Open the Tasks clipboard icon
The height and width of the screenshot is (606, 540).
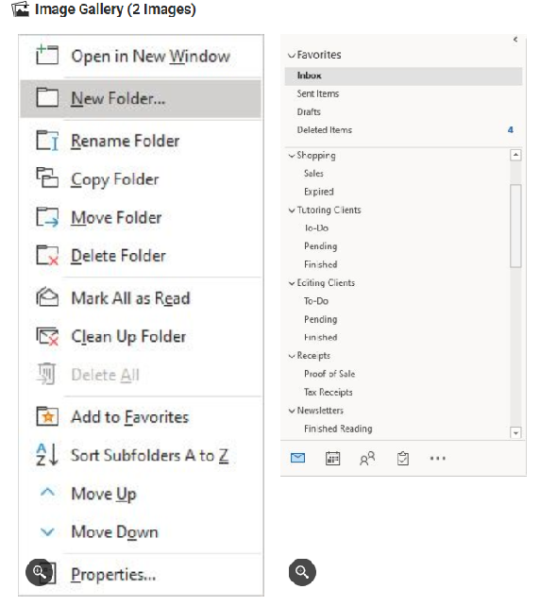click(x=403, y=459)
